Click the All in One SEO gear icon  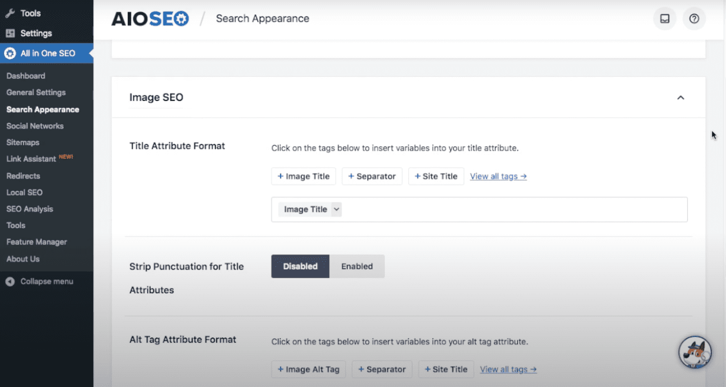9,53
